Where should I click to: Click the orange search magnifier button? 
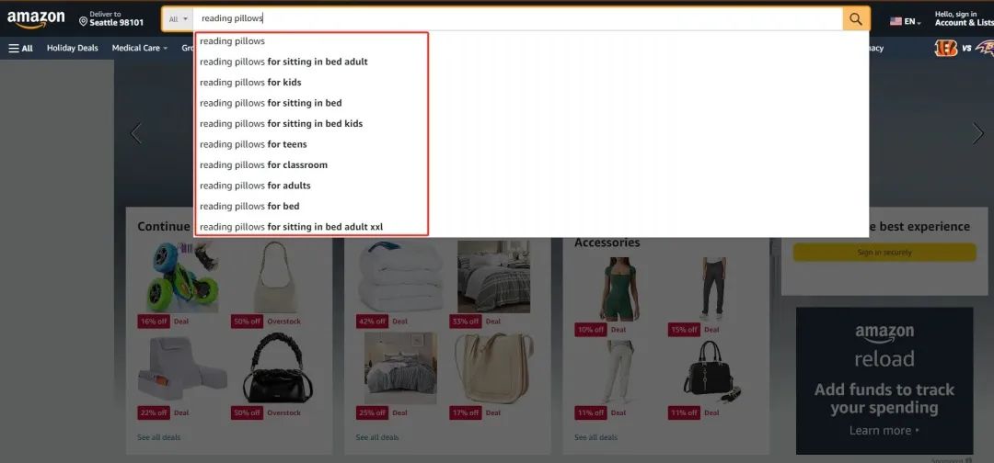tap(856, 19)
